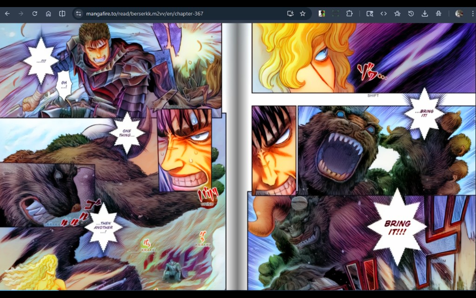Click the small "...BRING IT!" speech bubble
Image resolution: width=476 pixels, height=298 pixels.
click(x=424, y=113)
